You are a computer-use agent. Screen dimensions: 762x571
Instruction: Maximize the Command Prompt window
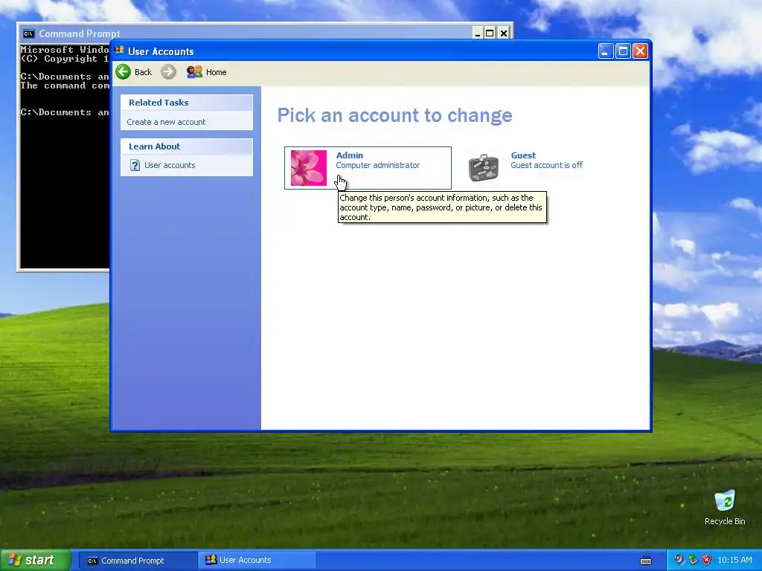(490, 33)
